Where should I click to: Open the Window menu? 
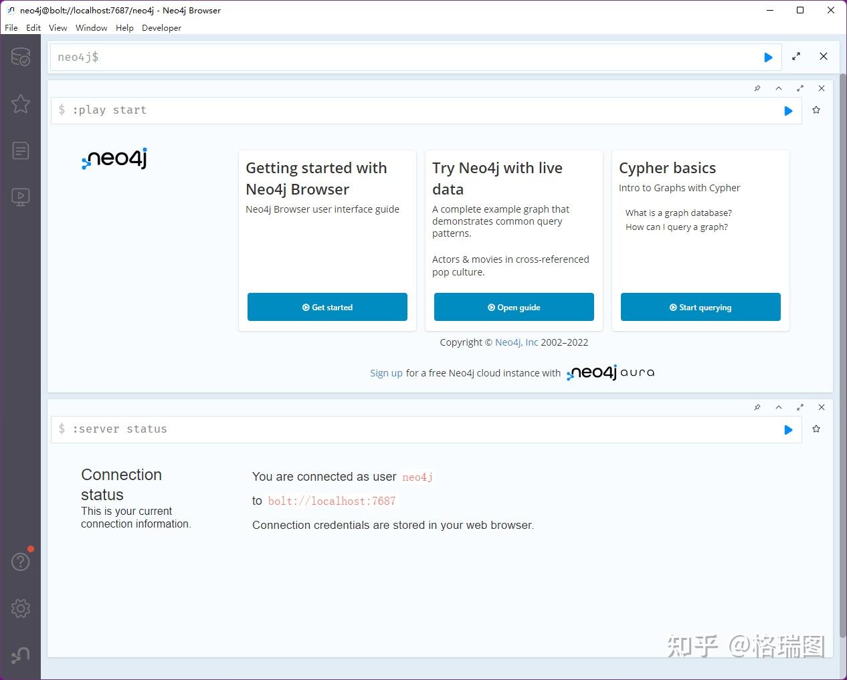pyautogui.click(x=92, y=28)
